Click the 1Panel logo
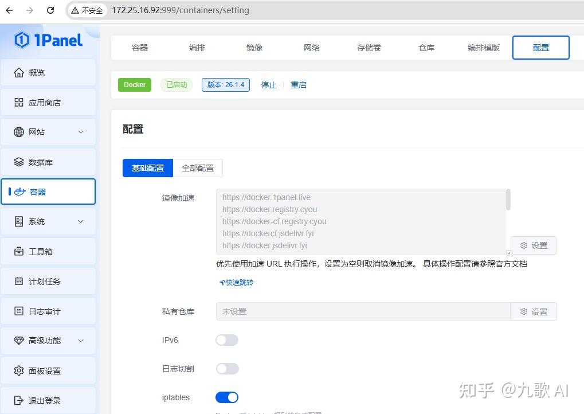Image resolution: width=584 pixels, height=414 pixels. click(x=48, y=40)
